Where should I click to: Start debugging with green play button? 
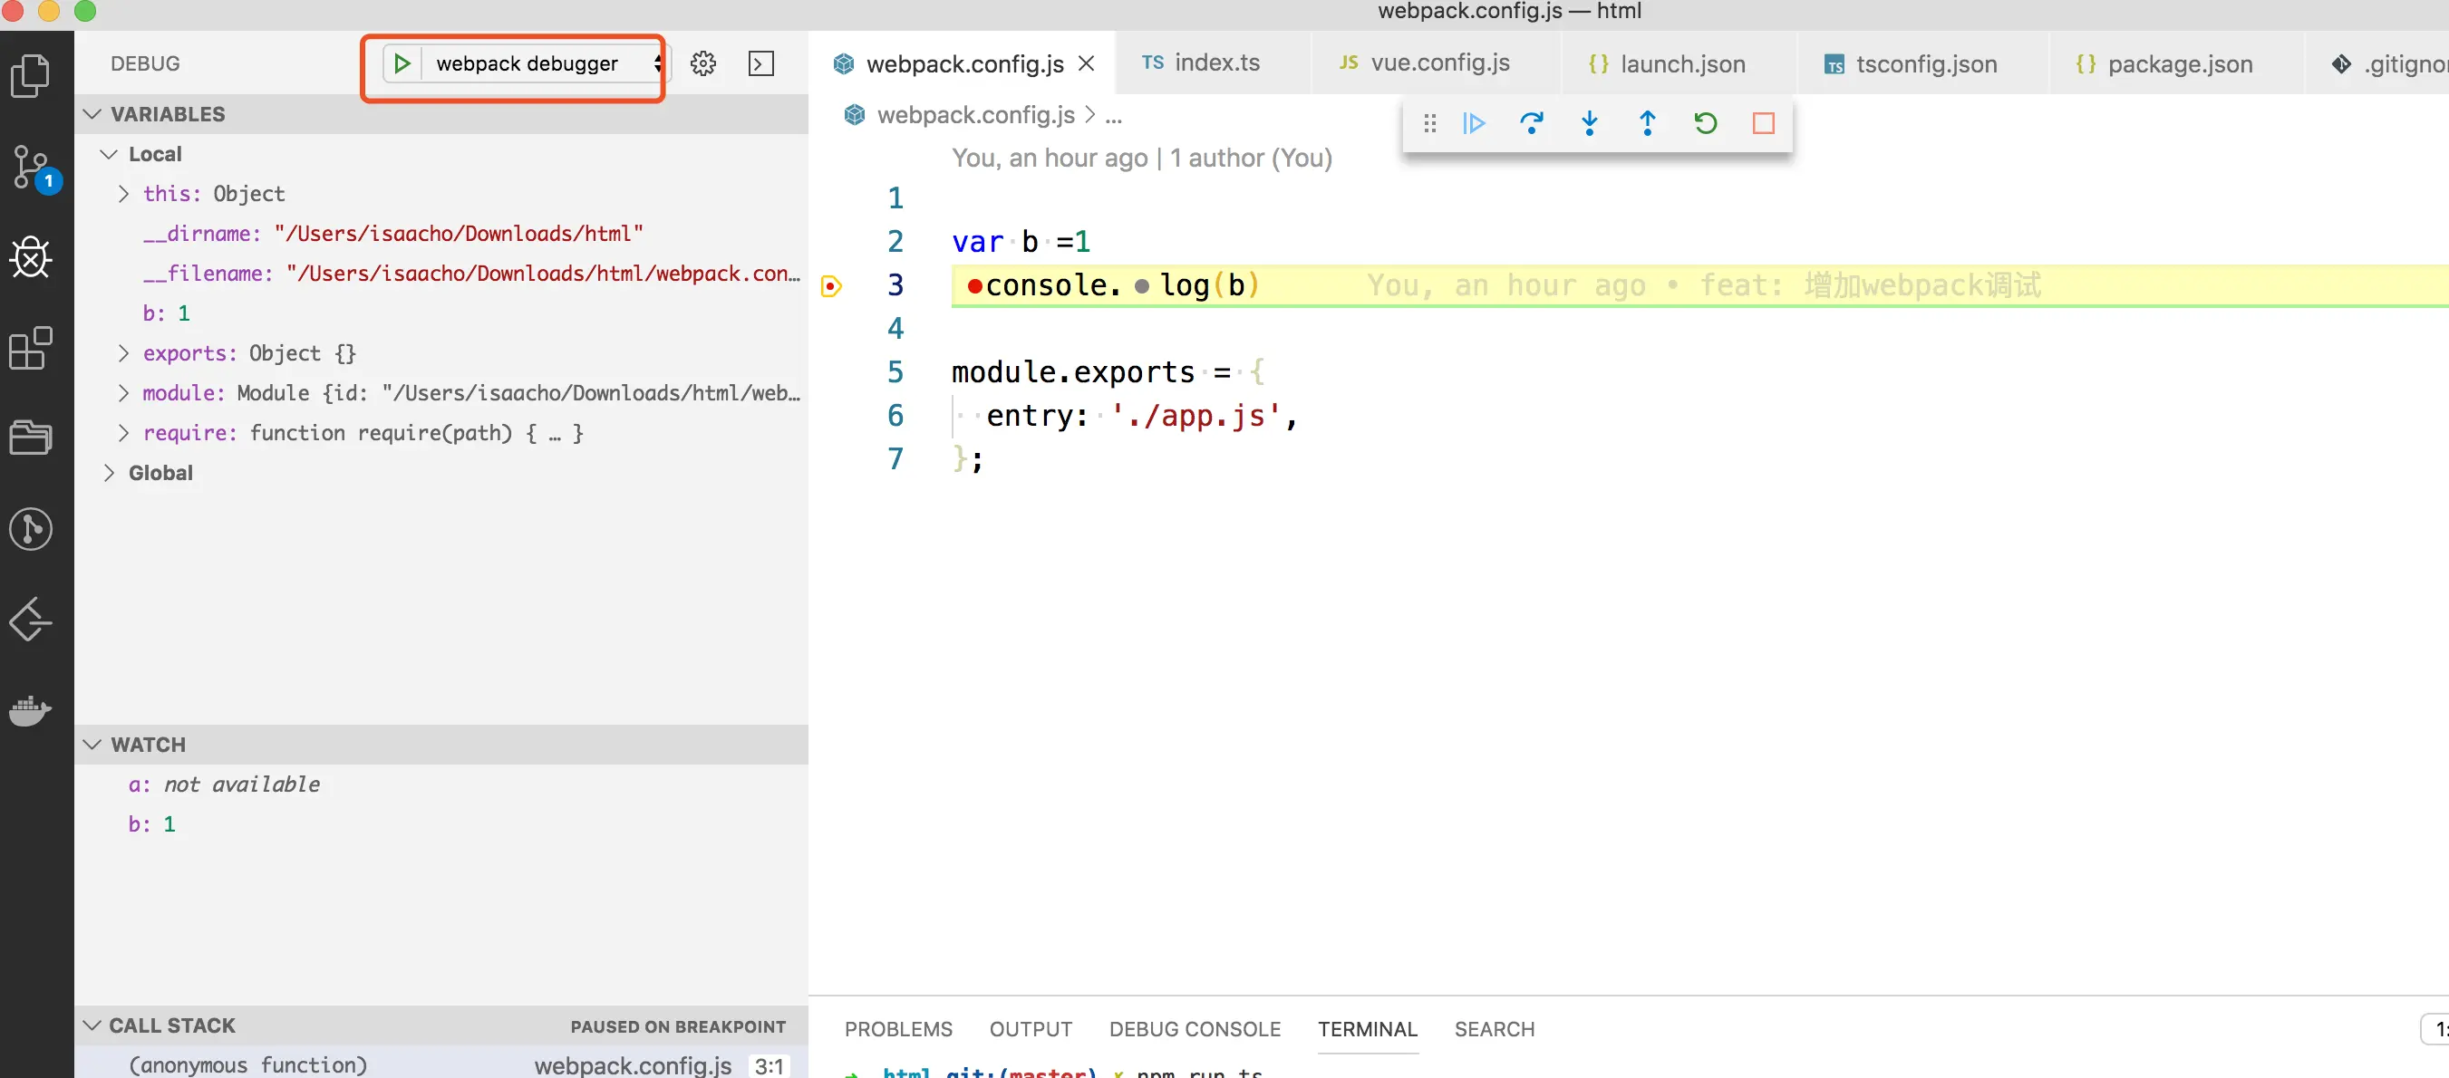(x=402, y=63)
